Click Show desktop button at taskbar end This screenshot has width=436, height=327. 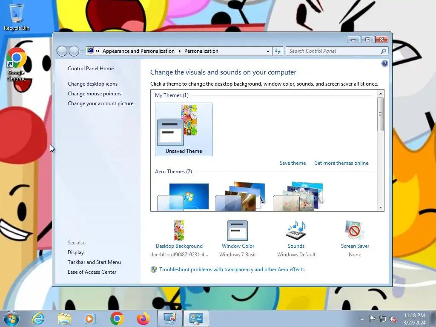pos(433,318)
